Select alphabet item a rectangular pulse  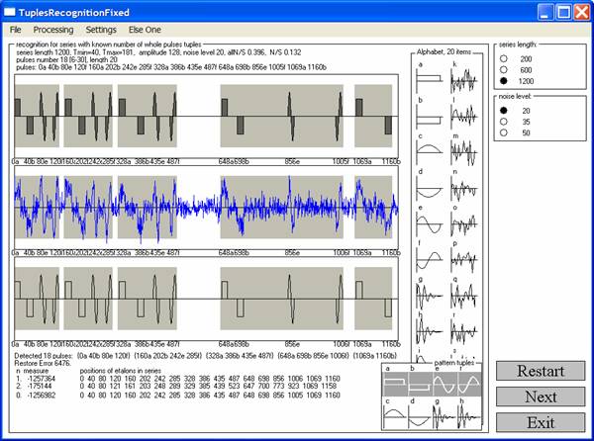(430, 79)
